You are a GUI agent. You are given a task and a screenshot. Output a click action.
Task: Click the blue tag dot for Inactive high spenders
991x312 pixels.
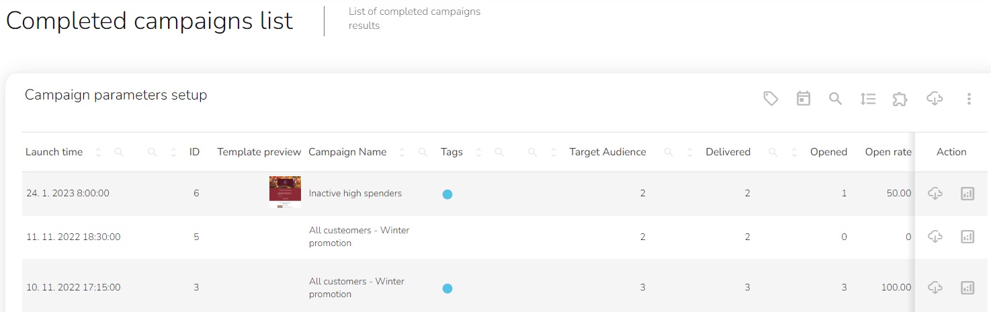[x=447, y=194]
